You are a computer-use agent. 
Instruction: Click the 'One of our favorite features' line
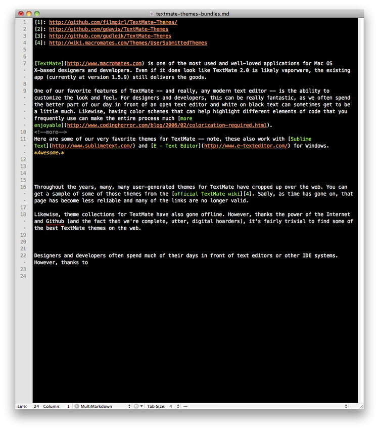coord(182,91)
